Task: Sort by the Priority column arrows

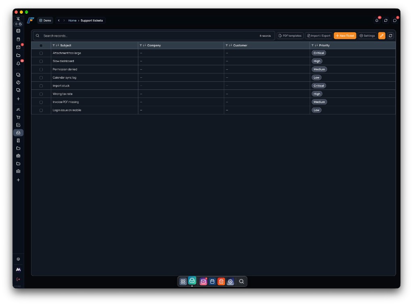Action: (x=316, y=45)
